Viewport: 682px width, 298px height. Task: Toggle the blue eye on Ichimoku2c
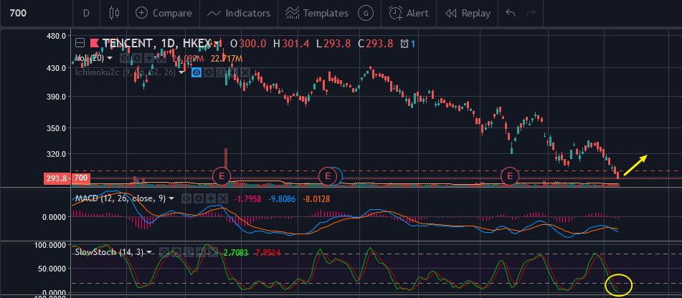click(x=196, y=72)
